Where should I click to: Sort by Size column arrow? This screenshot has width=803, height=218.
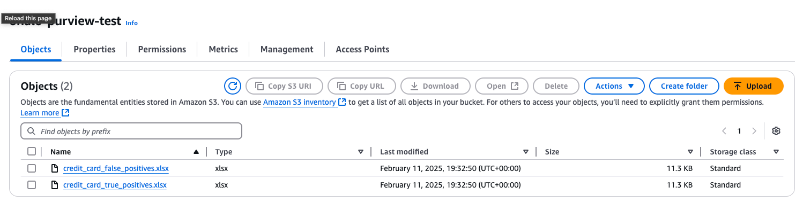tap(690, 152)
